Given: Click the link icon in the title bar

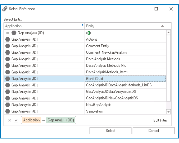Looking at the screenshot, I should tap(5, 9).
